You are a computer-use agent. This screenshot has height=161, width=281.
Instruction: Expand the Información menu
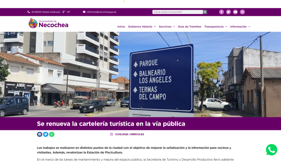pyautogui.click(x=240, y=26)
